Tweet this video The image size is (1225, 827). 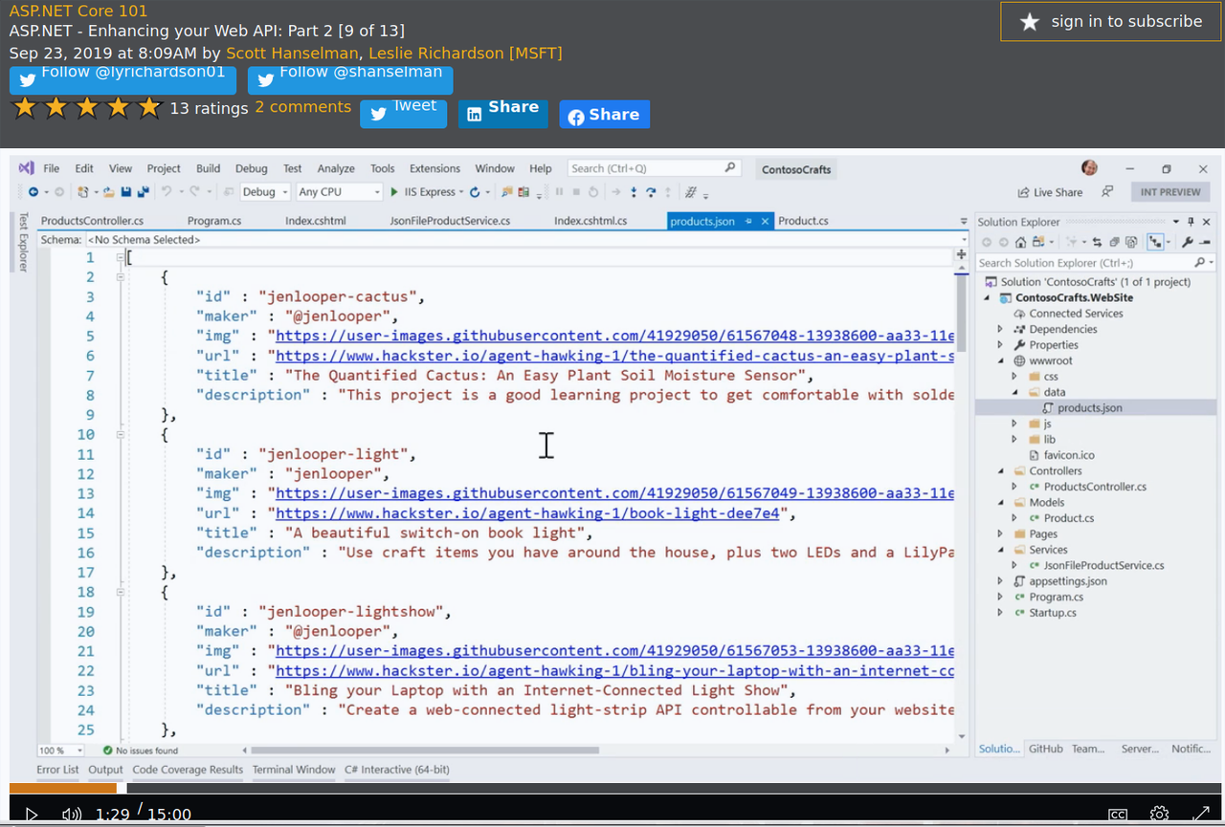403,113
